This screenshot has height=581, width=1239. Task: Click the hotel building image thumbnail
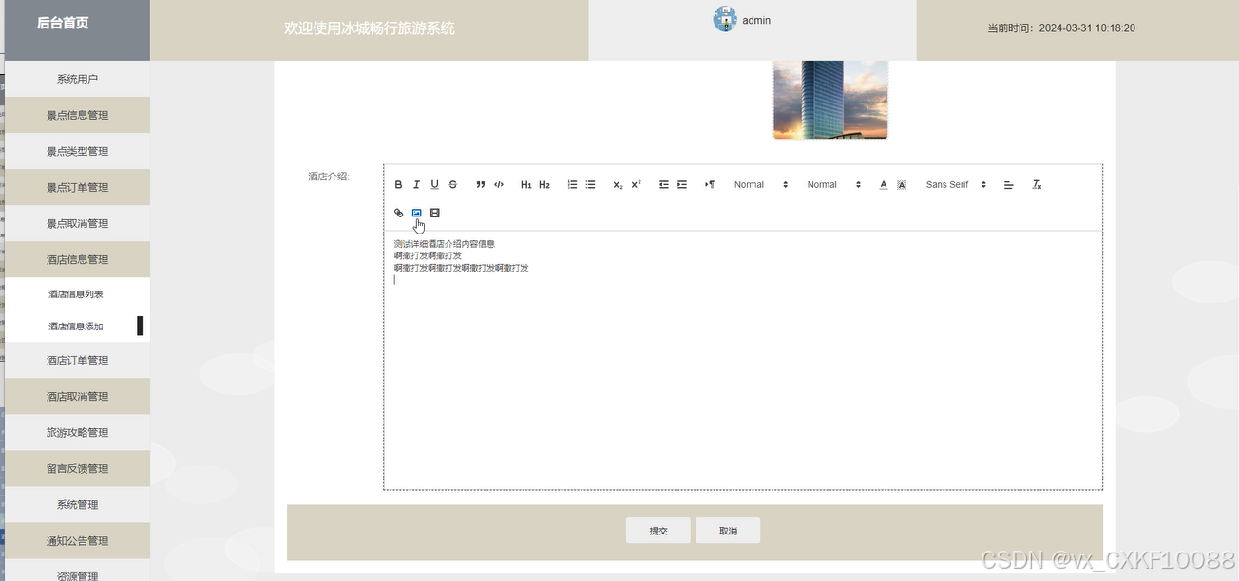(830, 100)
